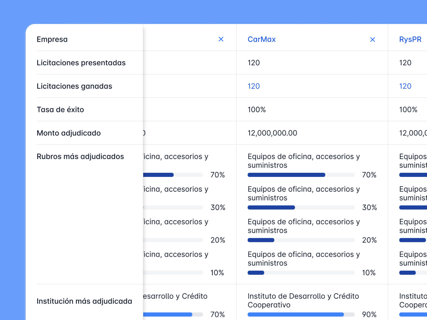Image resolution: width=427 pixels, height=320 pixels.
Task: Click RysPR's Licitaciones ganadas value 120
Action: pyautogui.click(x=405, y=86)
